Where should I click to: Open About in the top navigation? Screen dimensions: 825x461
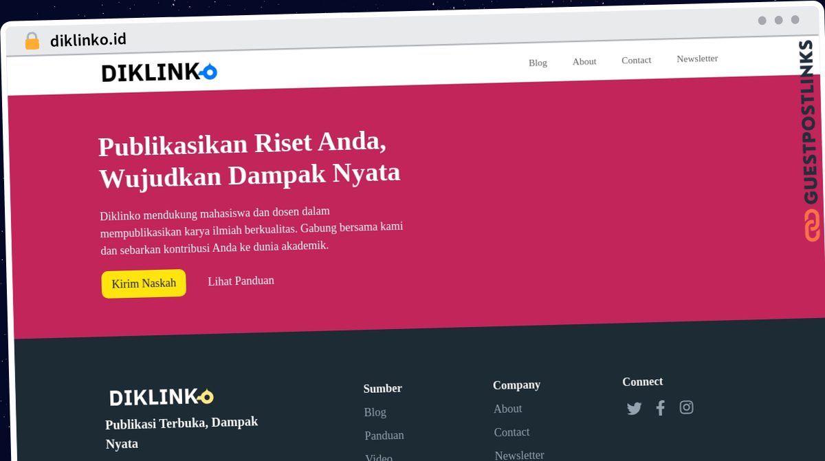tap(584, 61)
